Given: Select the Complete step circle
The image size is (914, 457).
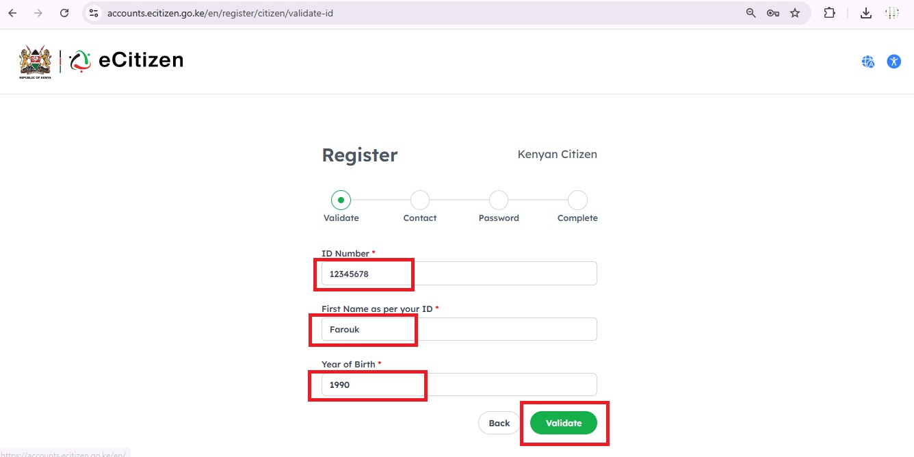Looking at the screenshot, I should point(577,200).
